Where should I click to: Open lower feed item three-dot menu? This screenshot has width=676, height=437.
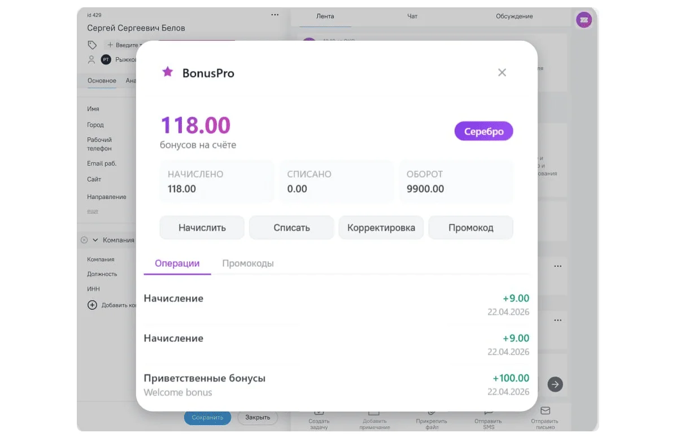558,320
